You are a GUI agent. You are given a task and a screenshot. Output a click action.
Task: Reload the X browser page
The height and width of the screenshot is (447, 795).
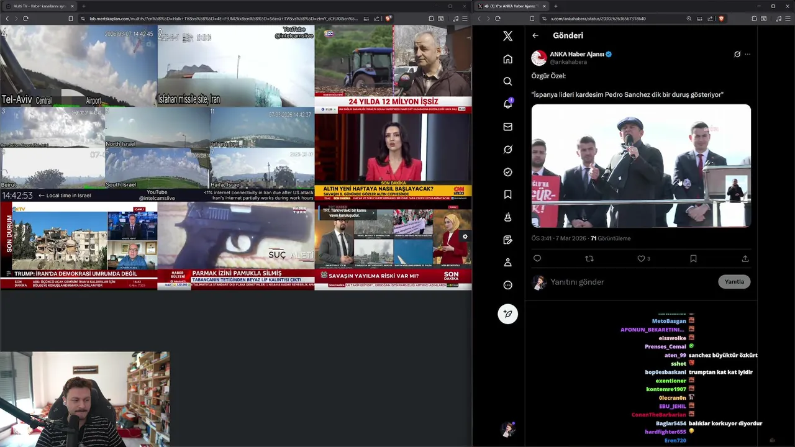pos(497,19)
